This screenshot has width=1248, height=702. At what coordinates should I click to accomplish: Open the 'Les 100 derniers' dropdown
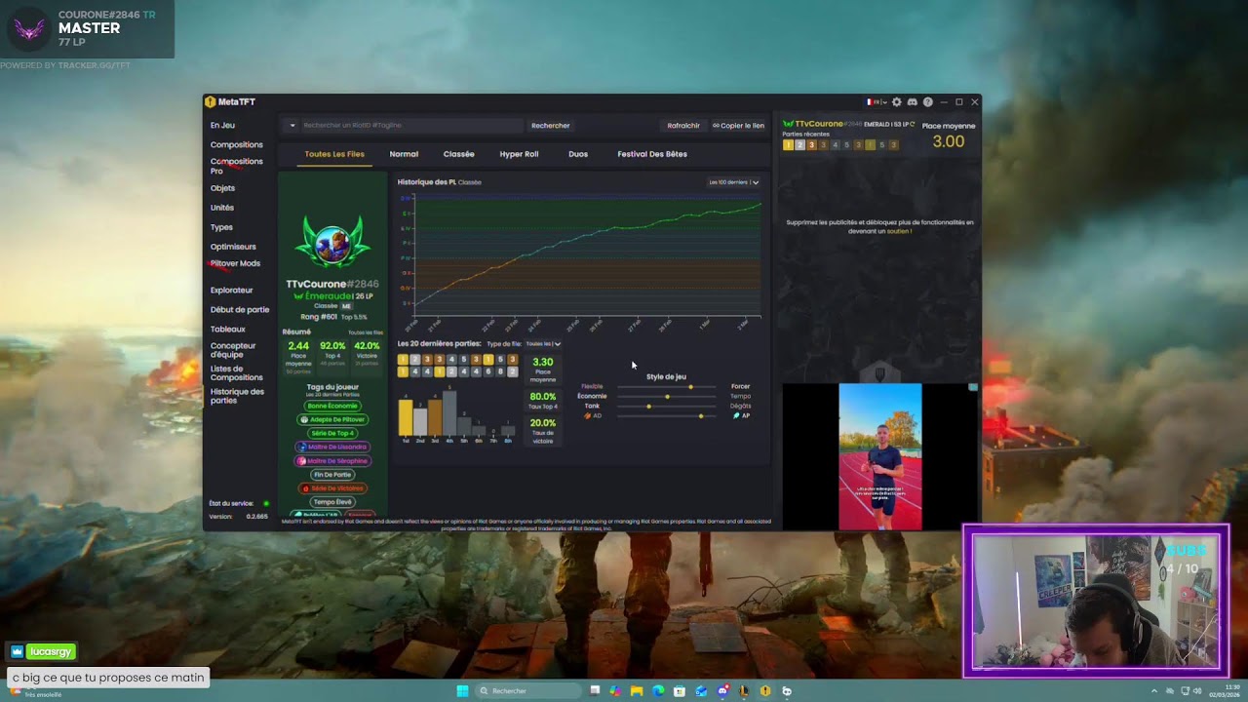pos(734,182)
